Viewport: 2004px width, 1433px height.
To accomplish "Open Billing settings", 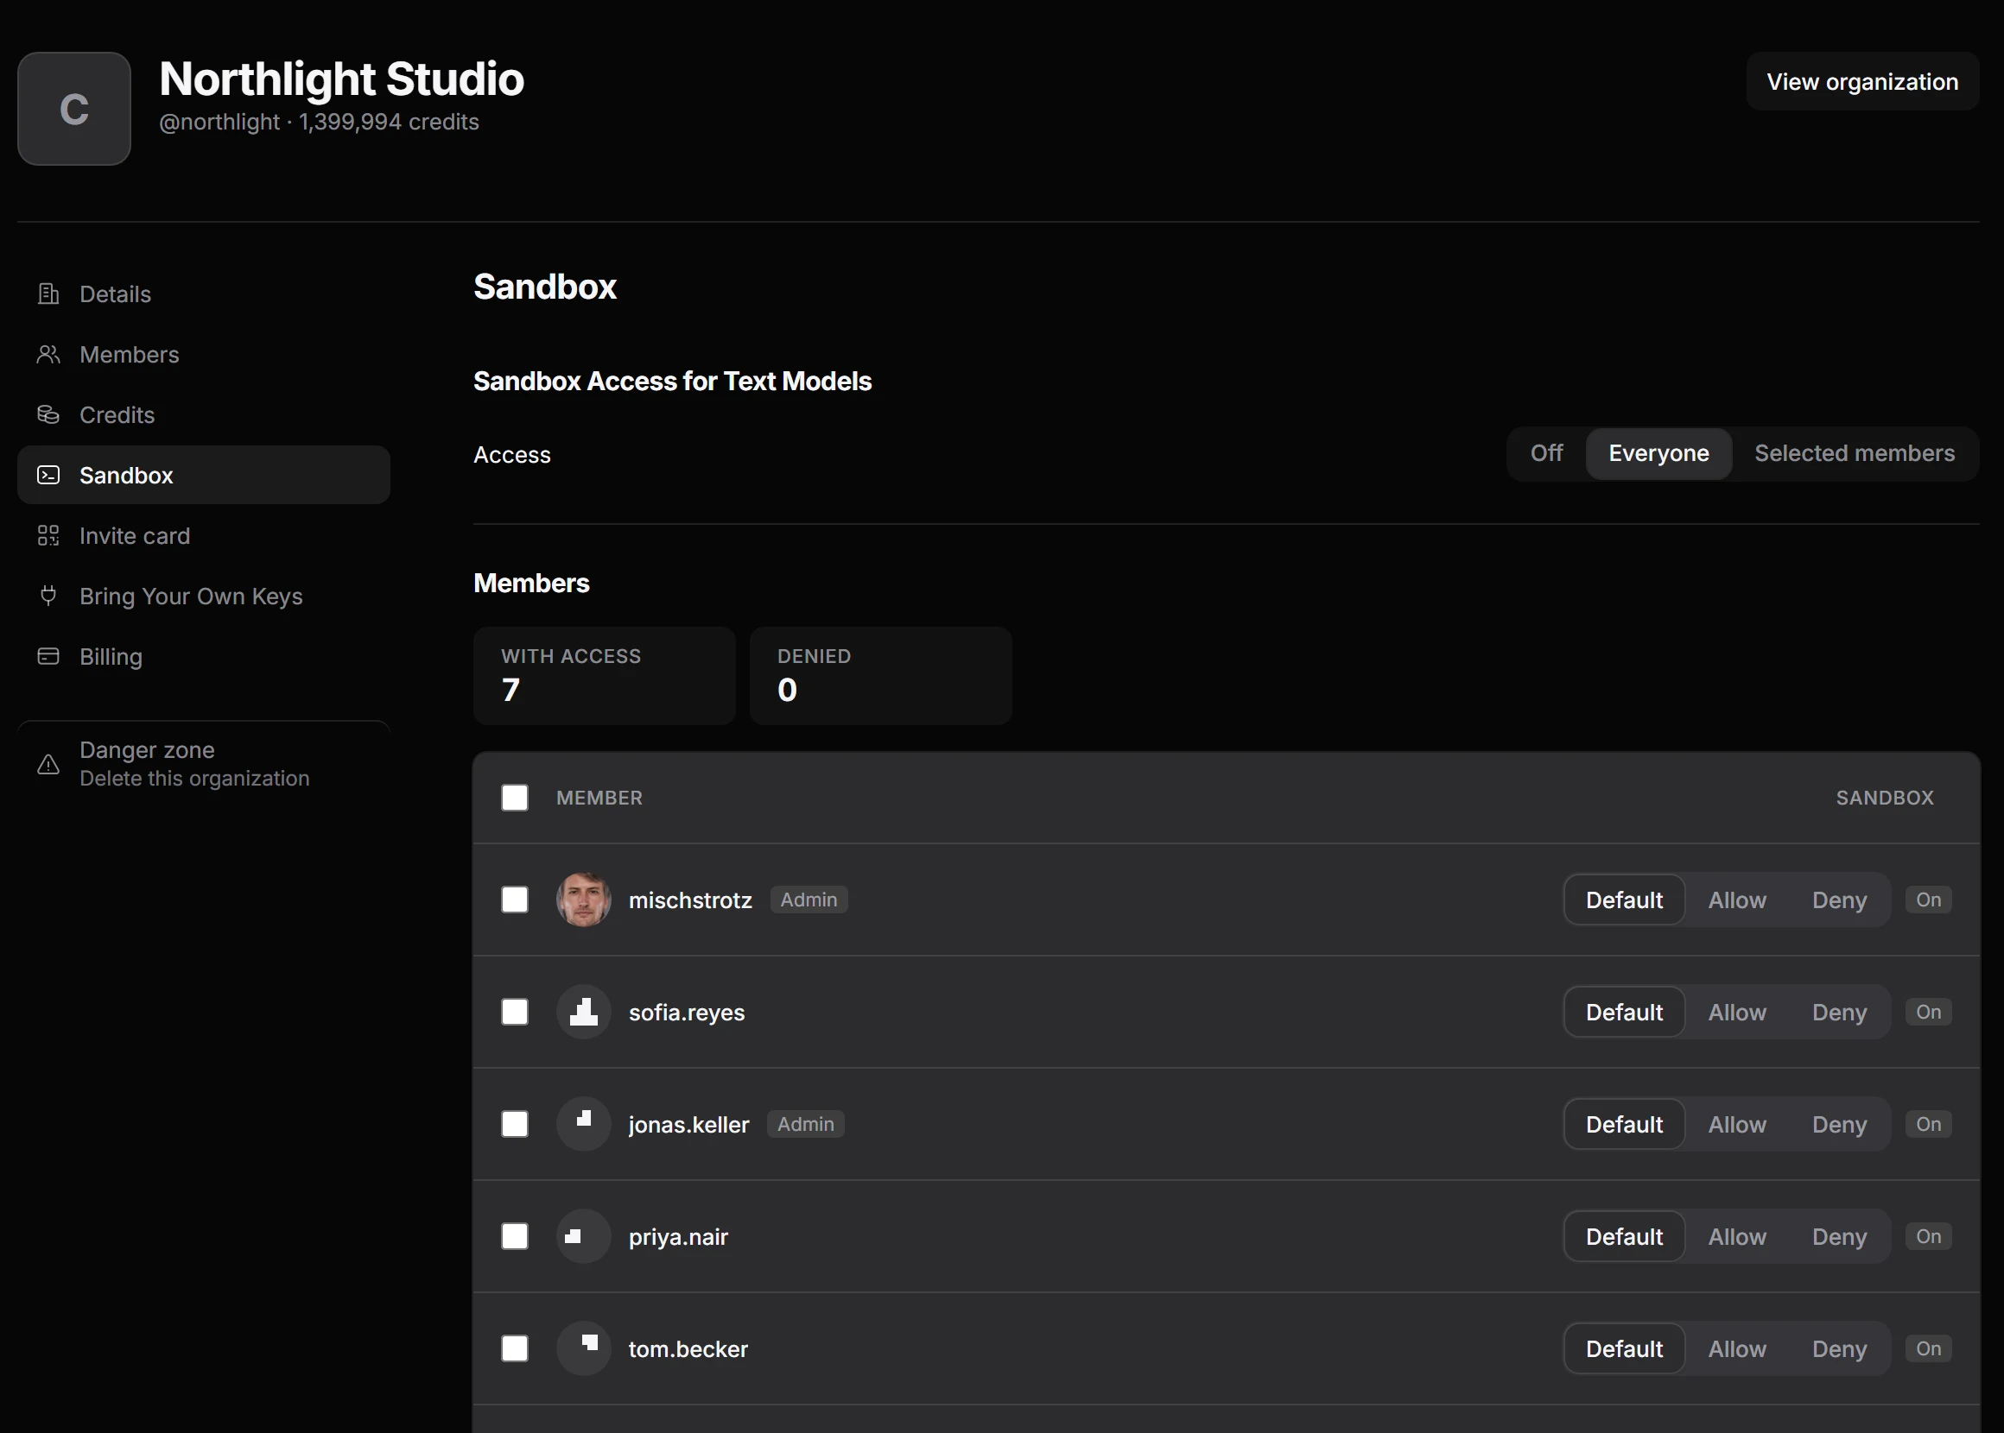I will tap(204, 656).
